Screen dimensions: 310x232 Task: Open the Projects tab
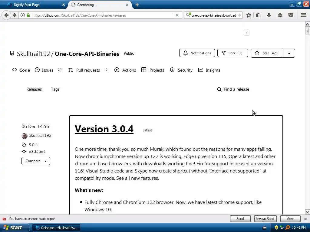[x=153, y=70]
